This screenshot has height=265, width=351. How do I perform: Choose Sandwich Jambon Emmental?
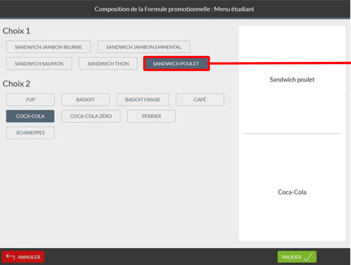tap(144, 47)
